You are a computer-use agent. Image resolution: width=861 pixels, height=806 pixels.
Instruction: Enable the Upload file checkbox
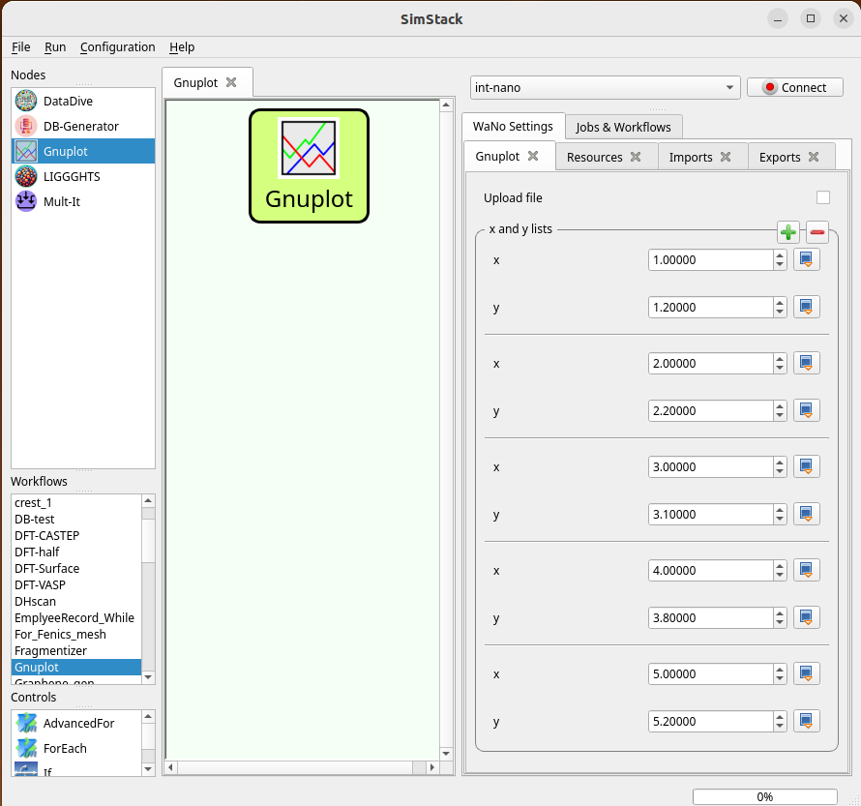click(x=822, y=197)
